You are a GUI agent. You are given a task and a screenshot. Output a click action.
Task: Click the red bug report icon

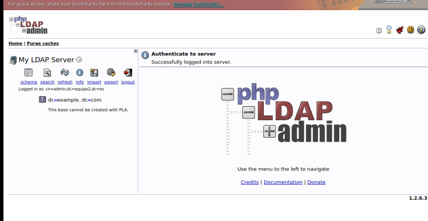click(400, 30)
